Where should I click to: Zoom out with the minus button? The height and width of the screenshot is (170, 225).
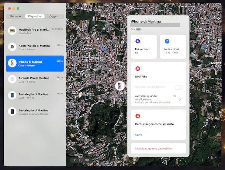197,160
